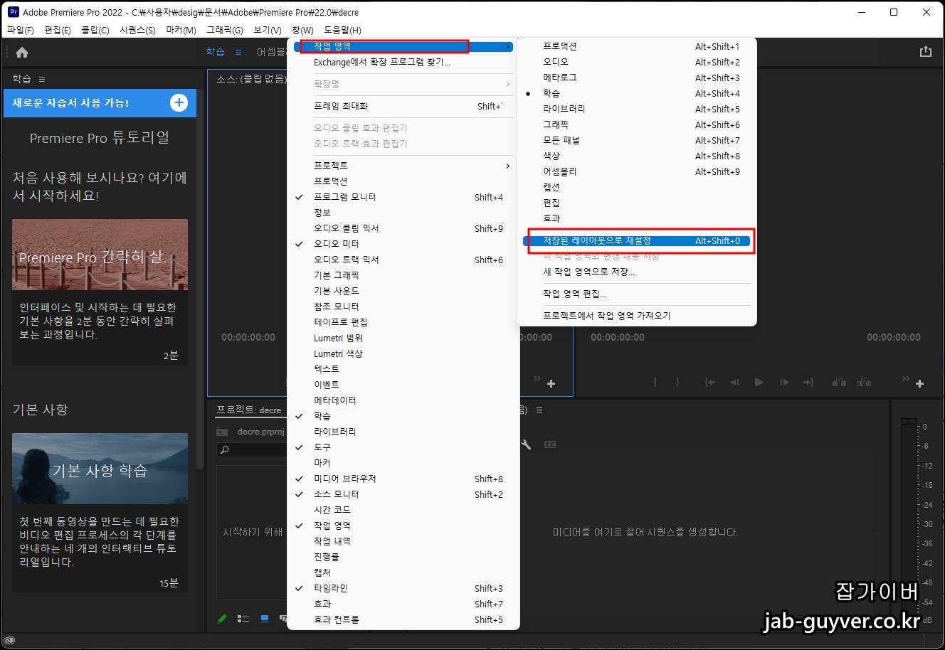
Task: Click the Lift icon in Program Monitor
Action: point(840,383)
